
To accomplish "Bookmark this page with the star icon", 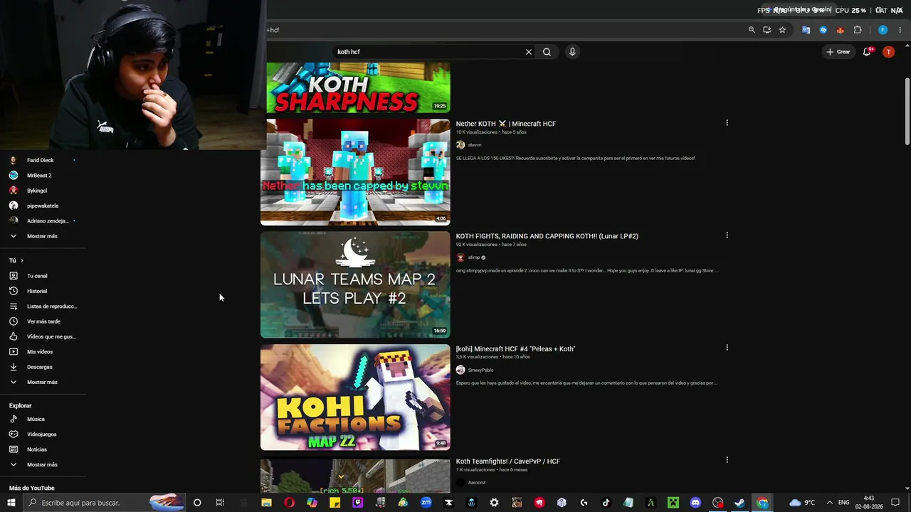I will pyautogui.click(x=782, y=30).
